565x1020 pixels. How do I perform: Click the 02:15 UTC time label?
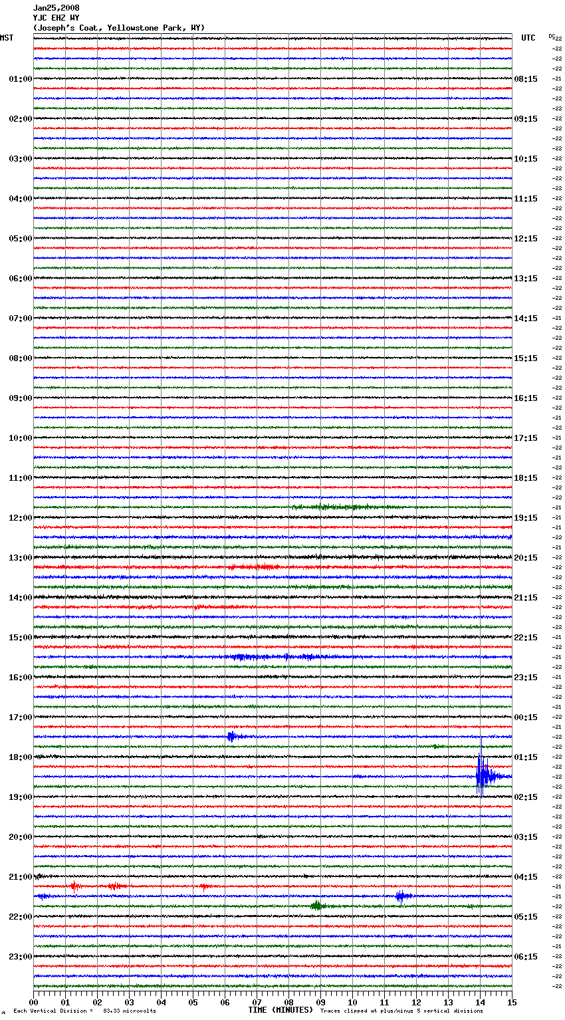click(526, 797)
